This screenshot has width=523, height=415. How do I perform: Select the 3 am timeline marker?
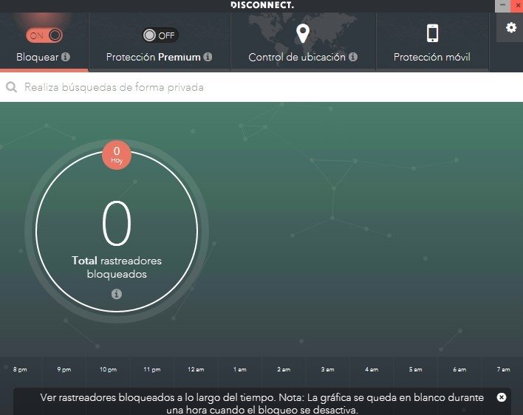coord(327,369)
